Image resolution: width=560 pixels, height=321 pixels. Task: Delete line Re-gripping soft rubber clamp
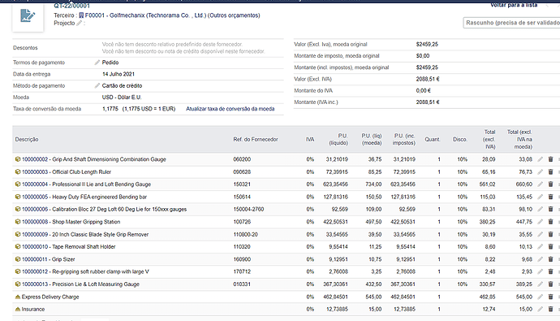point(550,271)
